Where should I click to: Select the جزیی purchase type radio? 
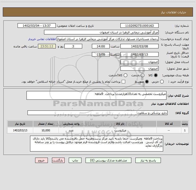(x=162, y=82)
